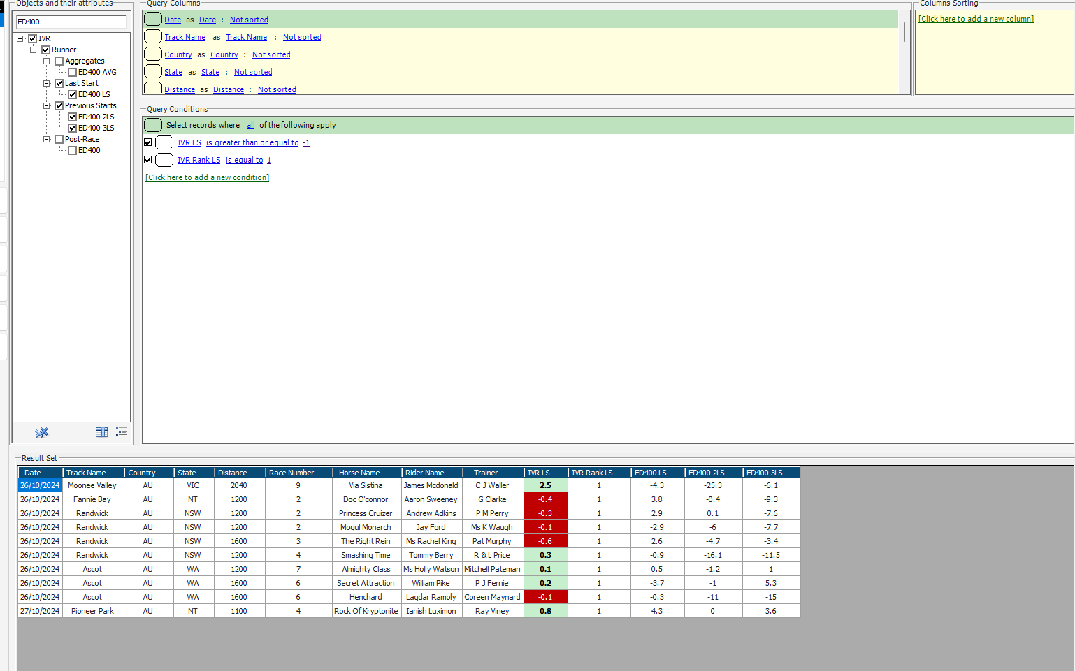Click the rounded button beside State column row
The height and width of the screenshot is (671, 1075).
[x=153, y=71]
